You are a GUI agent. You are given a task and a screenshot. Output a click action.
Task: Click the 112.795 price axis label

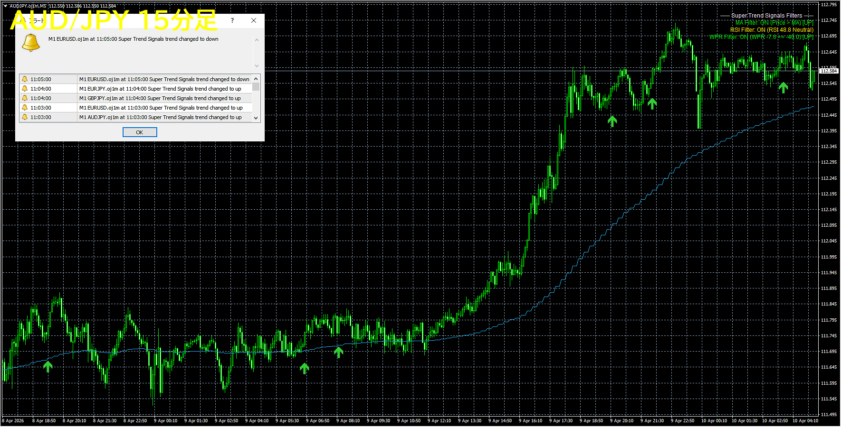point(829,4)
